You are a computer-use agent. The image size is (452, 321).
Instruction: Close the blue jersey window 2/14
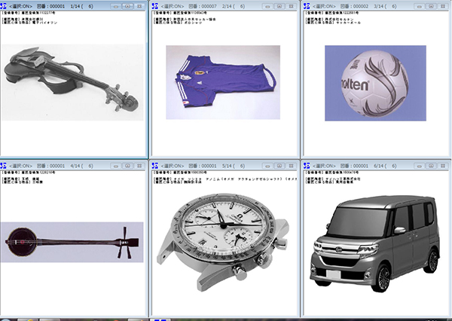click(x=291, y=6)
